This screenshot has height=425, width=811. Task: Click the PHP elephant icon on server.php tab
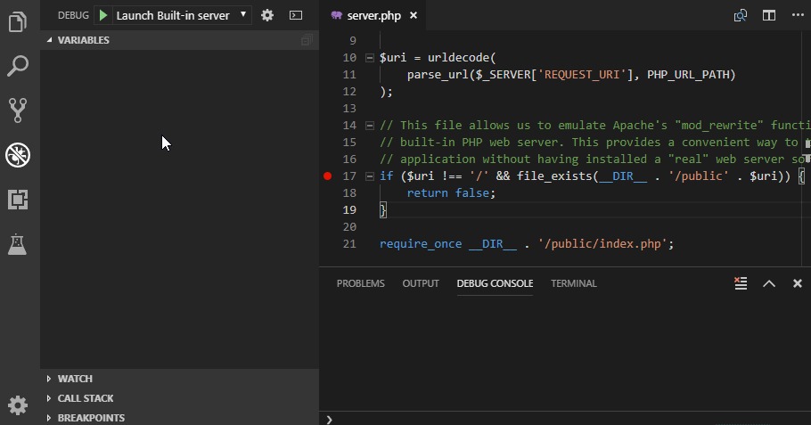337,15
